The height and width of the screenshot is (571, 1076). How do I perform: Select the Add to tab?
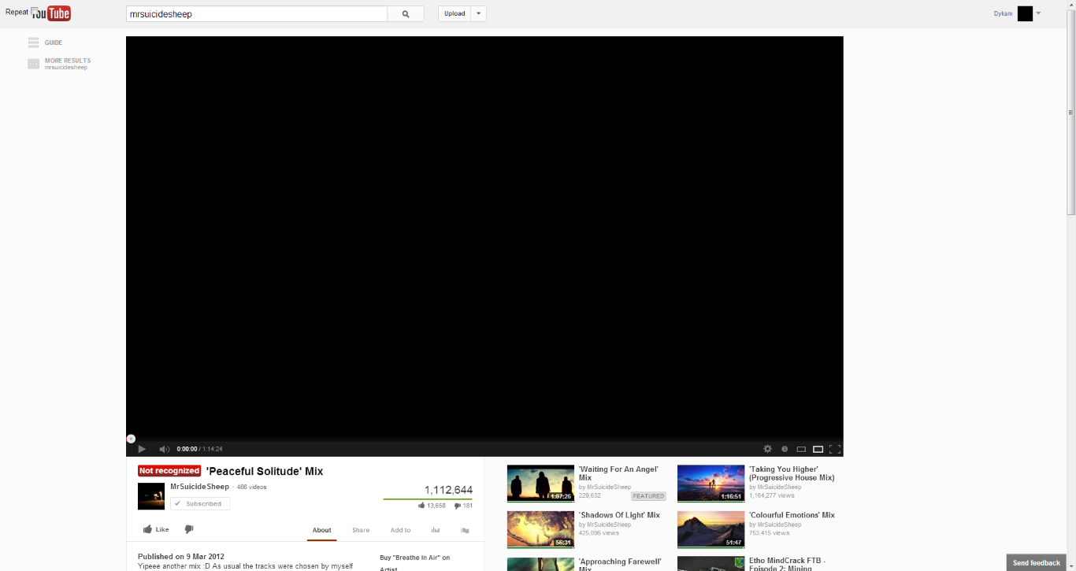pyautogui.click(x=400, y=530)
